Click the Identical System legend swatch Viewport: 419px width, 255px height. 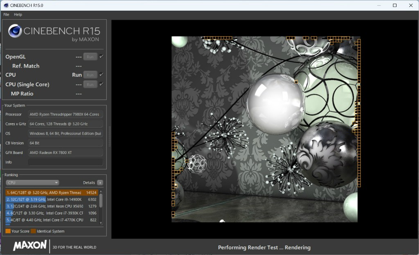tap(33, 231)
